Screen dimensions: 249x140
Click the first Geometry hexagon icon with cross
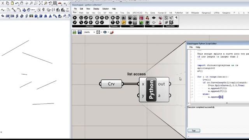75,18
